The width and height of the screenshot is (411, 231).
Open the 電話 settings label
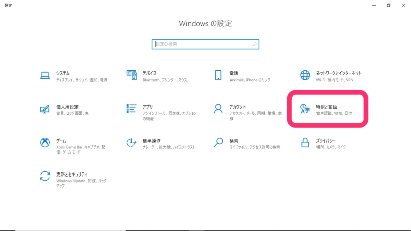click(x=234, y=73)
